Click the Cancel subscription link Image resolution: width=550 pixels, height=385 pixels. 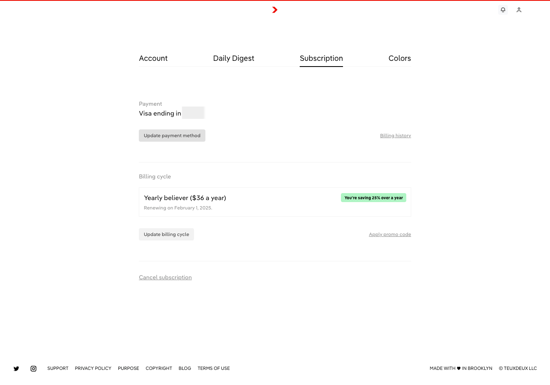[x=165, y=277]
